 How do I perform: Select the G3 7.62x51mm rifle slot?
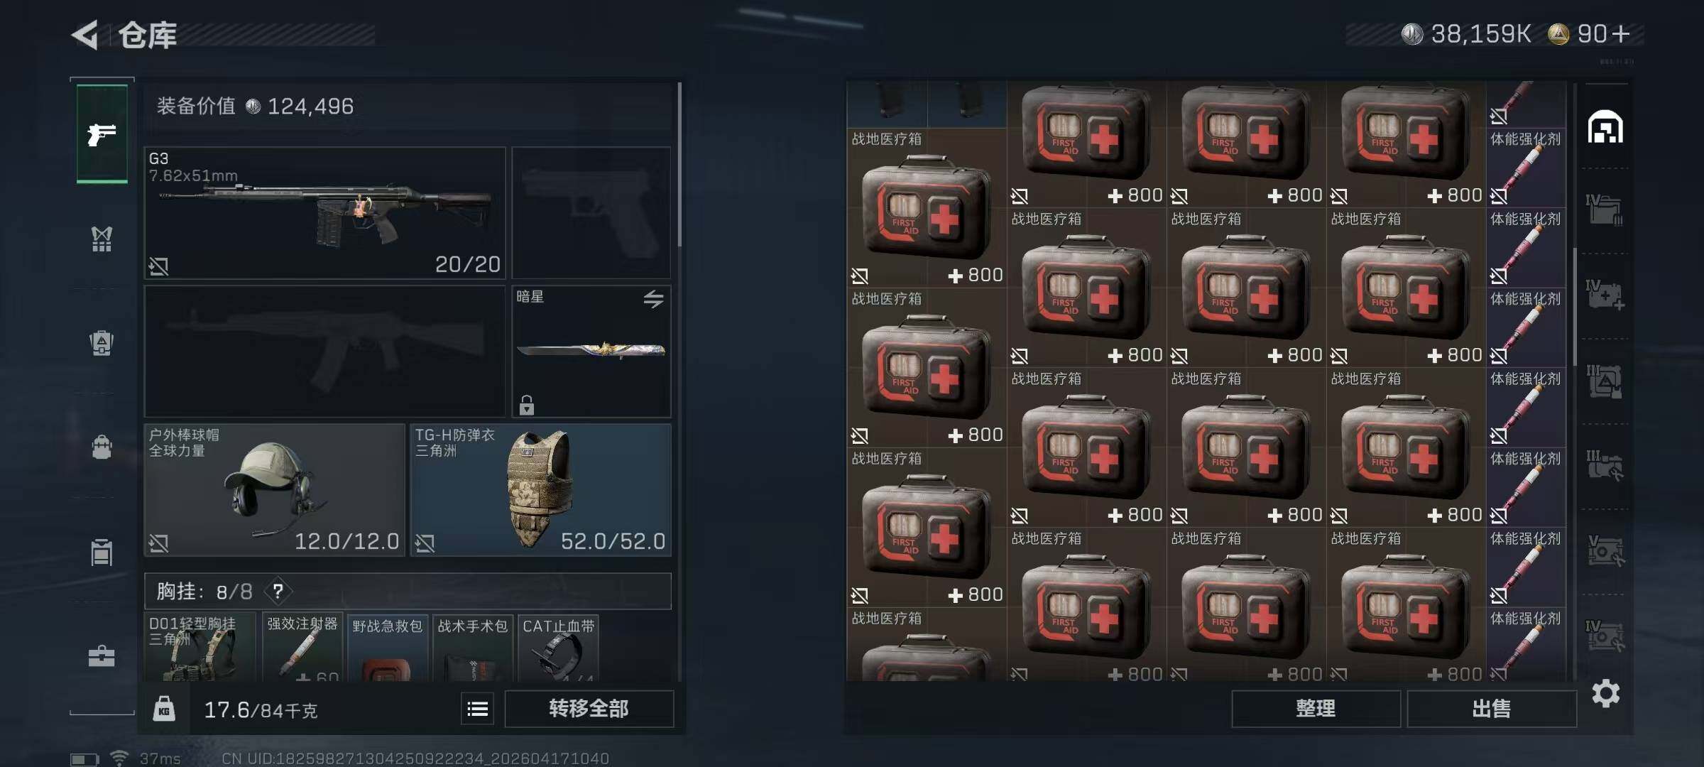click(x=324, y=212)
